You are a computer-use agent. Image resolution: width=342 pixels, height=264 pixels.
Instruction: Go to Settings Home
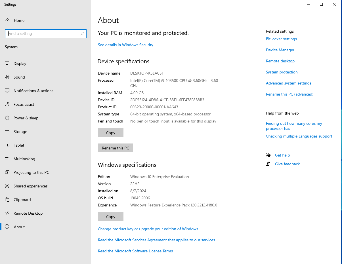coord(45,20)
